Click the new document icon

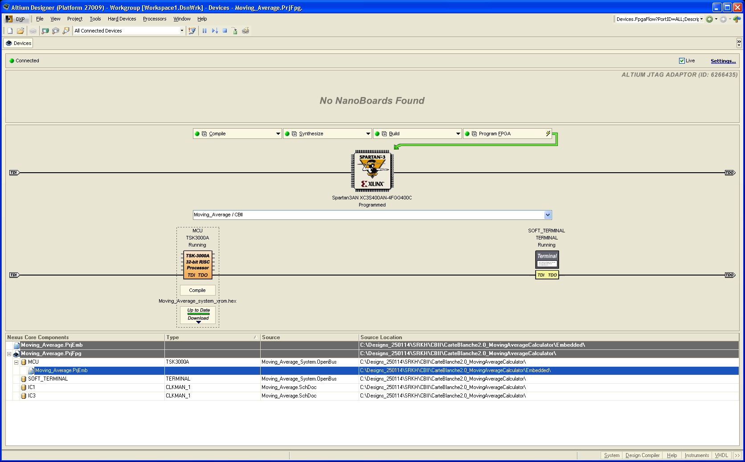click(x=10, y=31)
